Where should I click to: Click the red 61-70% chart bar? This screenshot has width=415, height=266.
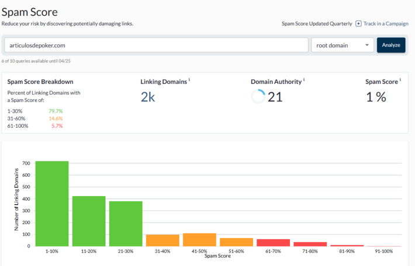pyautogui.click(x=274, y=243)
